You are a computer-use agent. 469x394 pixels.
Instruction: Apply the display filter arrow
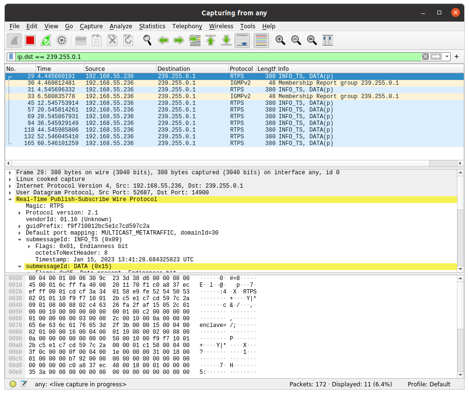(436, 56)
